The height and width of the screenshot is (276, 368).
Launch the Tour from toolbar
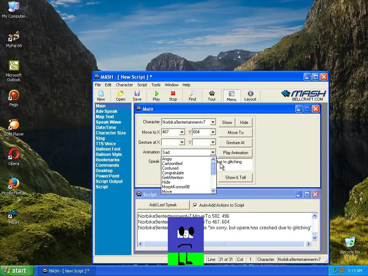point(212,96)
